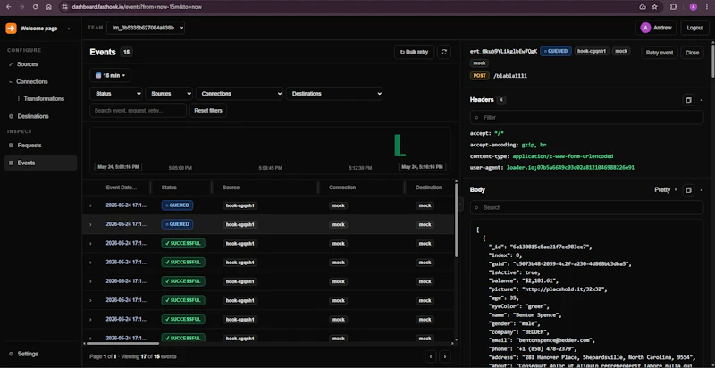Click the browser forward arrow

click(21, 7)
